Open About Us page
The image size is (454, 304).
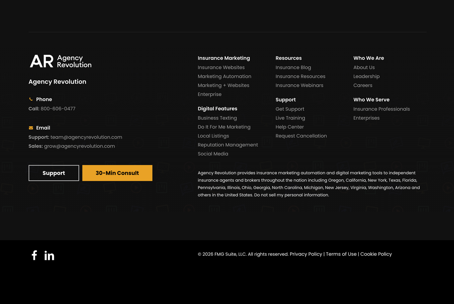pyautogui.click(x=364, y=67)
